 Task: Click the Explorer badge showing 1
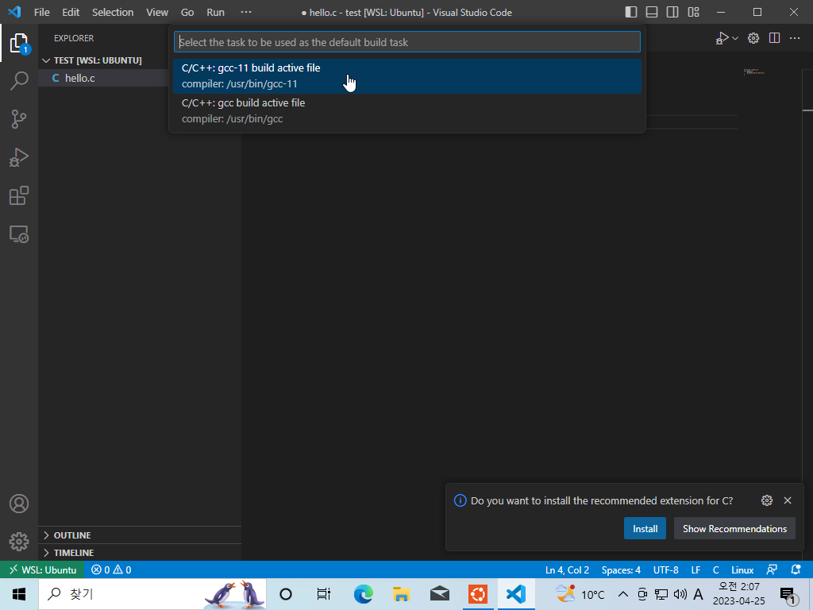25,50
